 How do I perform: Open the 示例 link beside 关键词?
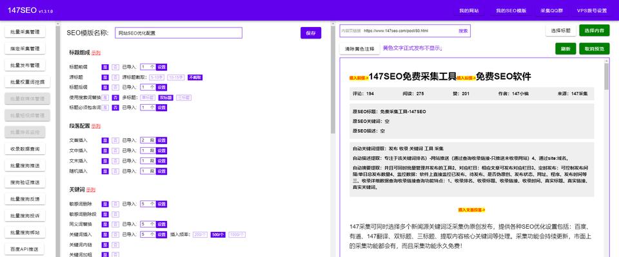91,190
